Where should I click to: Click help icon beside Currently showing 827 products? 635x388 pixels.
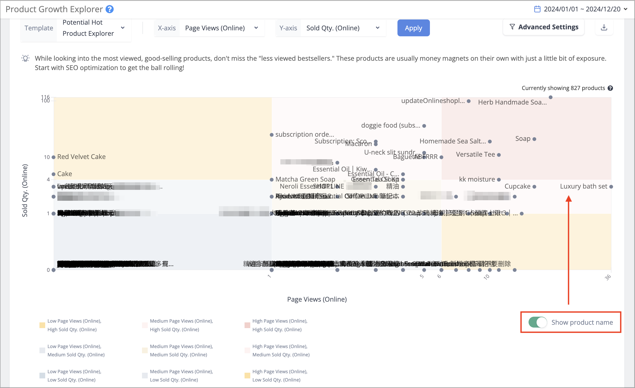click(610, 88)
